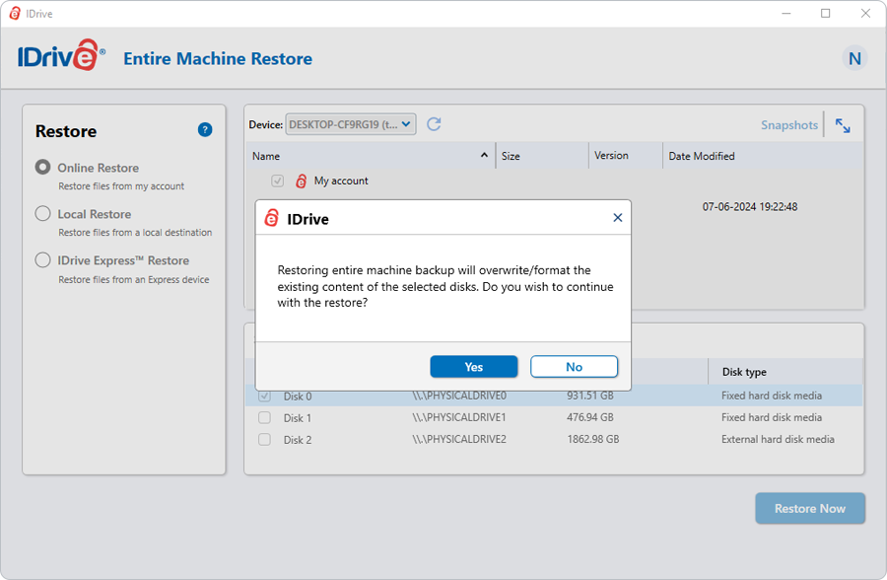Select the Disk 2 row label

coord(298,440)
